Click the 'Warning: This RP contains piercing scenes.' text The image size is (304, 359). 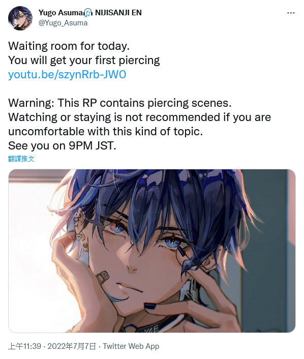(120, 103)
